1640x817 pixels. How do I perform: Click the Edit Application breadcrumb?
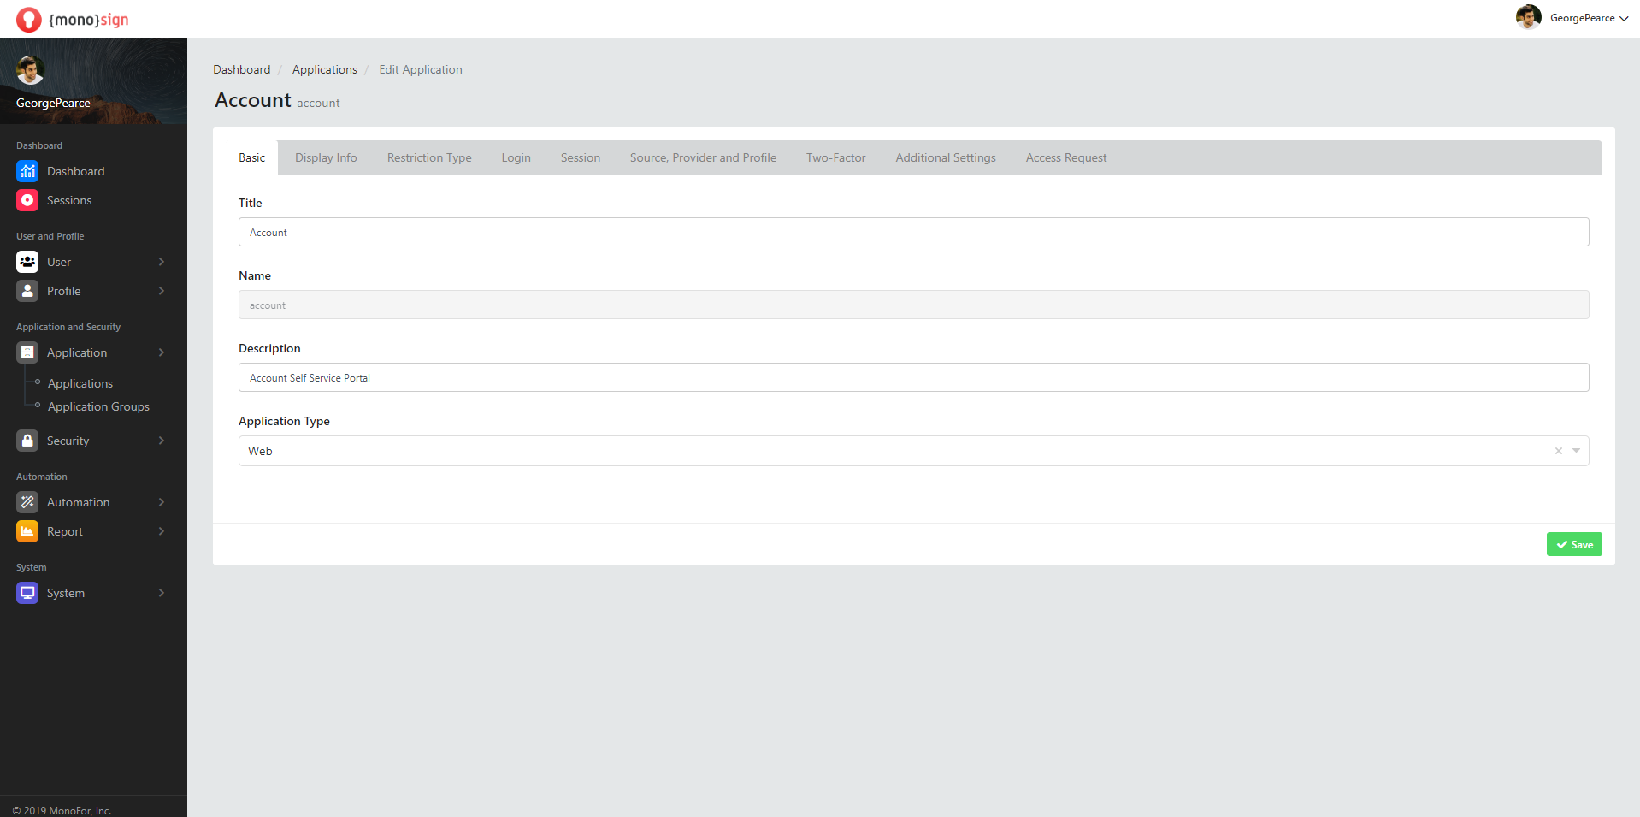pyautogui.click(x=421, y=69)
